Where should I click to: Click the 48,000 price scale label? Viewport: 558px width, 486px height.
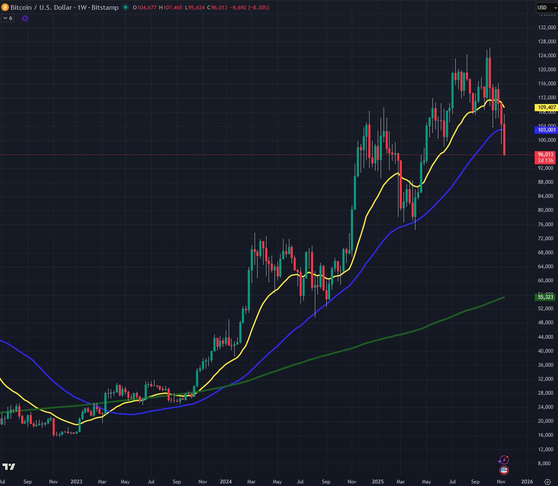[x=546, y=323]
